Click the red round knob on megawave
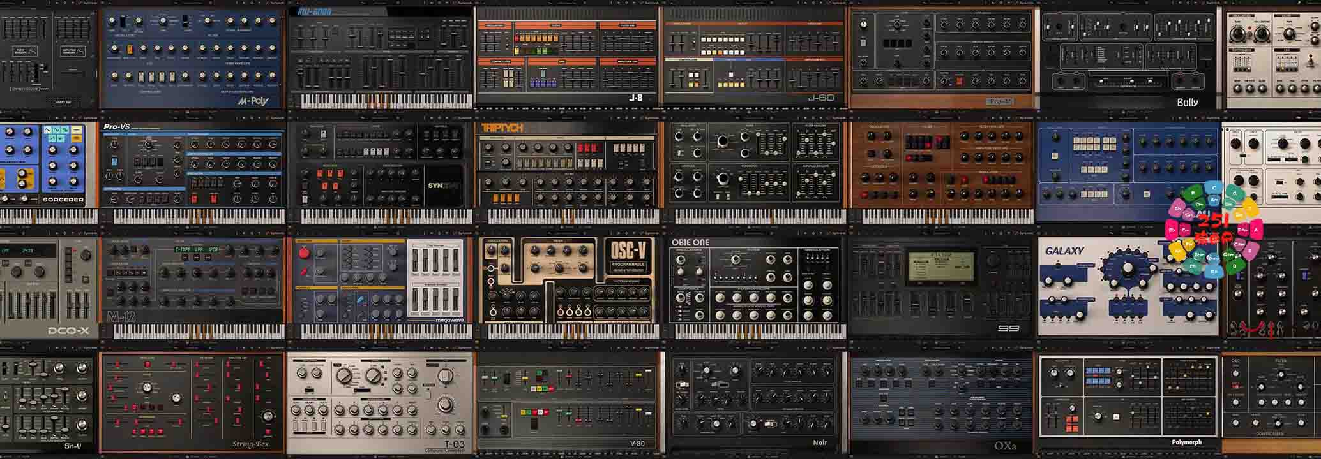This screenshot has width=1321, height=459. click(x=304, y=253)
